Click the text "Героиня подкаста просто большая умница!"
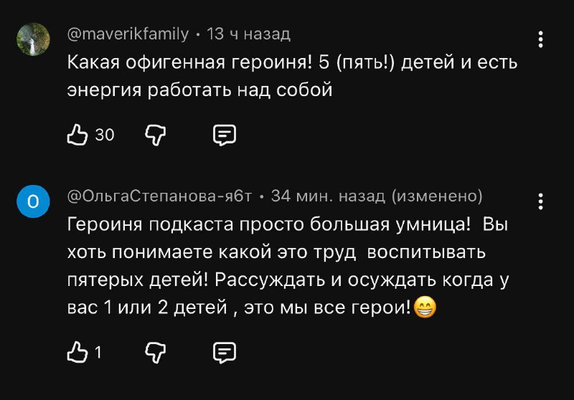 coord(268,225)
